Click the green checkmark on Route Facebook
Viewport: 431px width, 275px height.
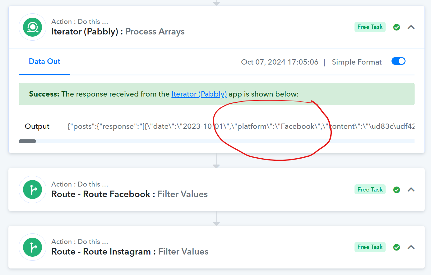pyautogui.click(x=396, y=190)
